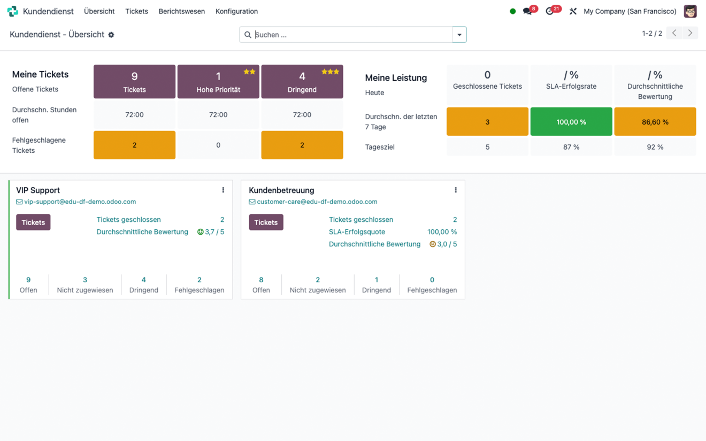Image resolution: width=706 pixels, height=441 pixels.
Task: Click the Tickets button on VIP Support card
Action: click(x=33, y=222)
